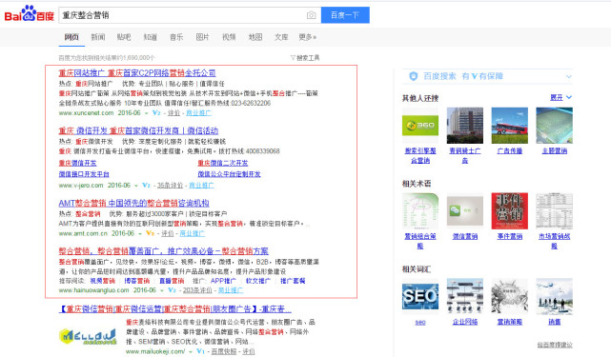The width and height of the screenshot is (611, 357).
Task: Open camera image search icon
Action: tap(311, 15)
